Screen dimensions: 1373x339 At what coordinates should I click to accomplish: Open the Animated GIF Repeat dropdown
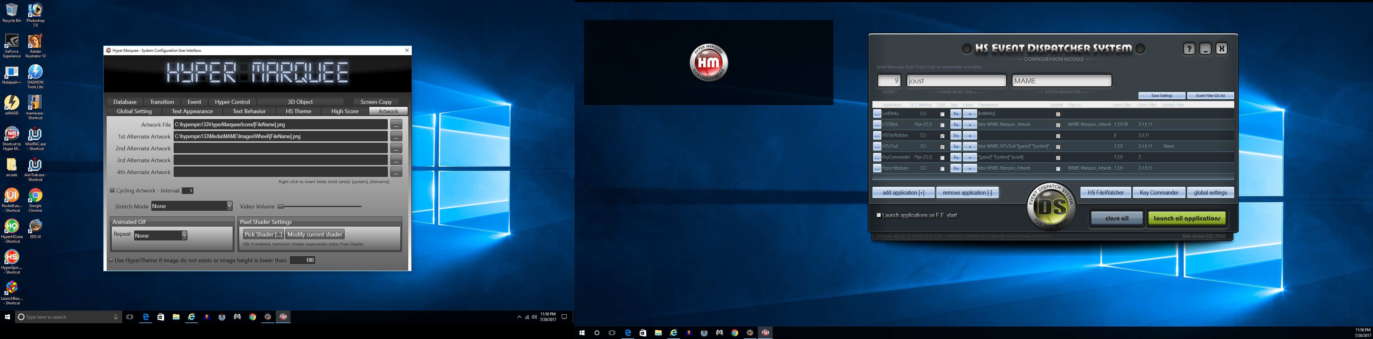coord(160,235)
